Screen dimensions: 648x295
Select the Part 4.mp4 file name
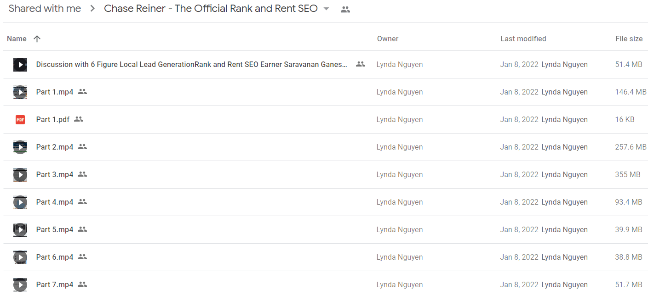[x=55, y=202]
